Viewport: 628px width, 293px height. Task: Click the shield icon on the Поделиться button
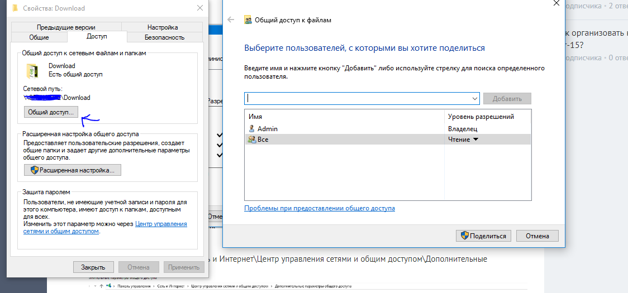(465, 236)
